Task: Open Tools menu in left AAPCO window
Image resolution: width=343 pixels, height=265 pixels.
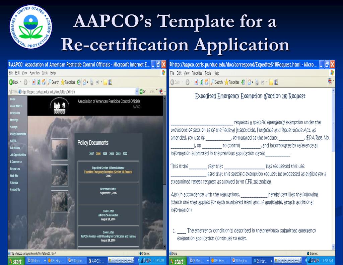Action: point(45,73)
